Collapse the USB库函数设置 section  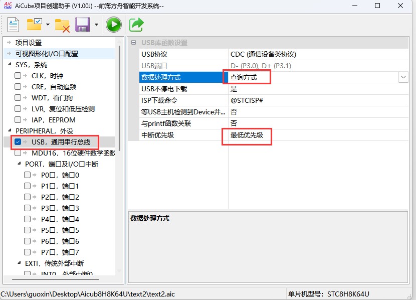[x=134, y=43]
